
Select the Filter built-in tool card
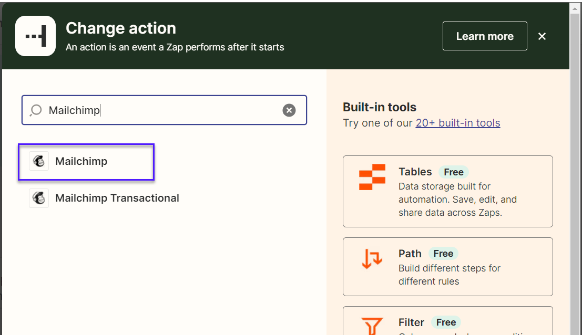tap(447, 321)
